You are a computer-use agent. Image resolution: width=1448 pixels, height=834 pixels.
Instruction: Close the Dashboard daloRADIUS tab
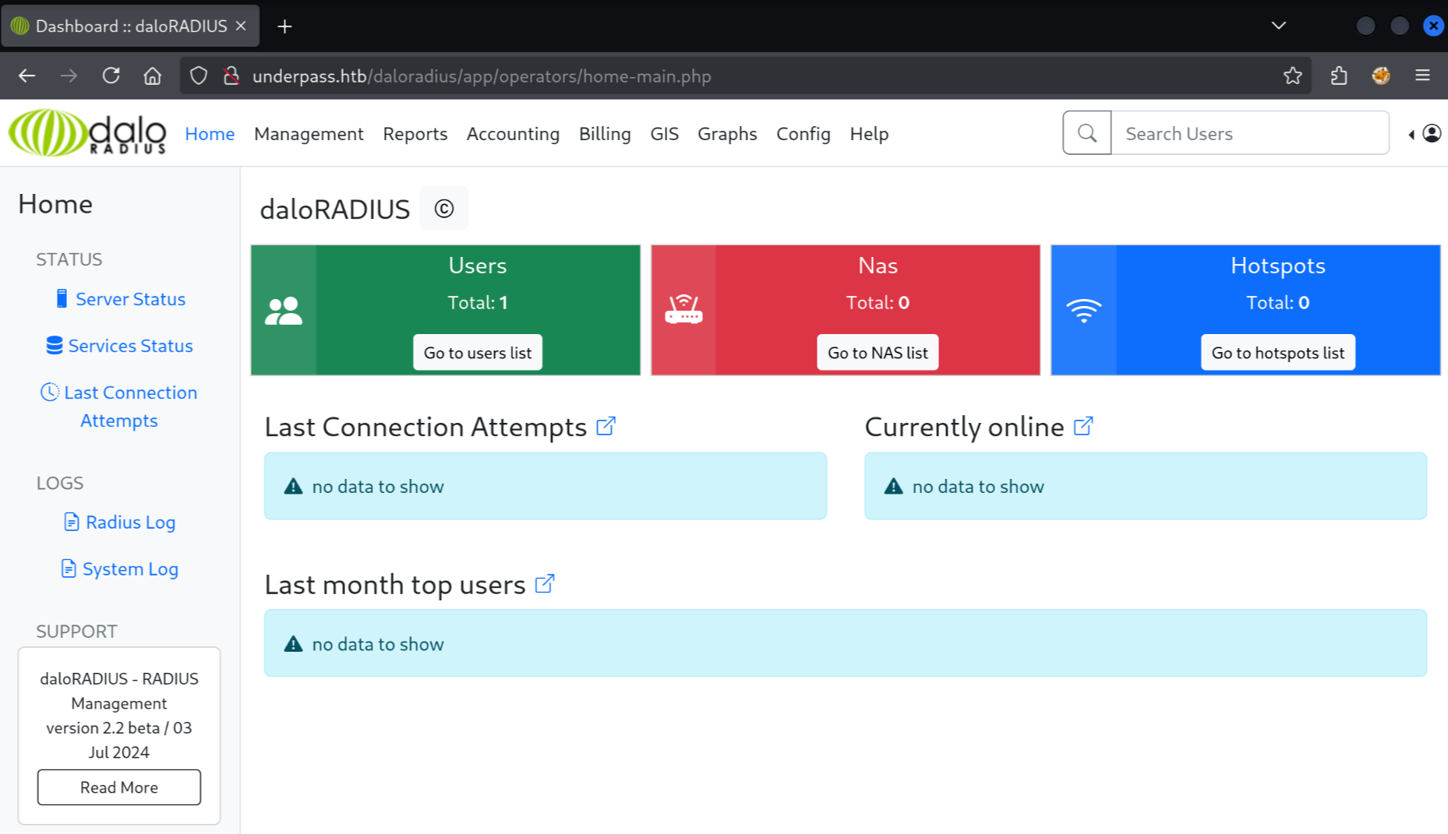coord(242,26)
